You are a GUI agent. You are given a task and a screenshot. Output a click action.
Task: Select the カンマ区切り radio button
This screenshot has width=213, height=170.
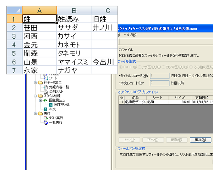tap(163, 67)
